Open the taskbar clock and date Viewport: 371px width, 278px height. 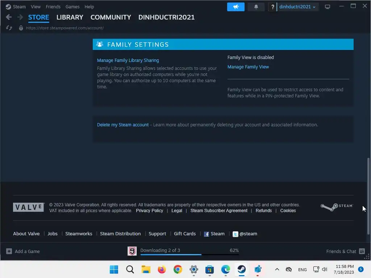tap(344, 269)
